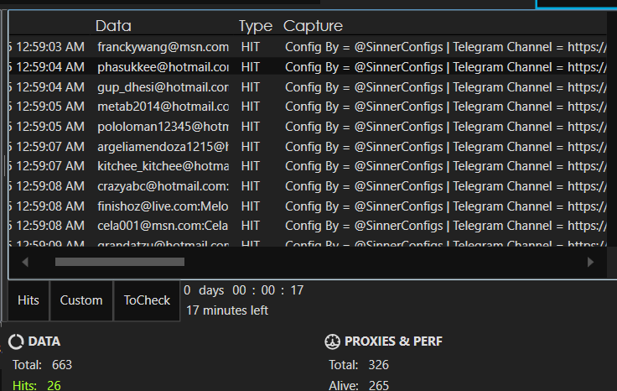Click the Total 326 value under PROXIES & PERF

click(x=378, y=365)
